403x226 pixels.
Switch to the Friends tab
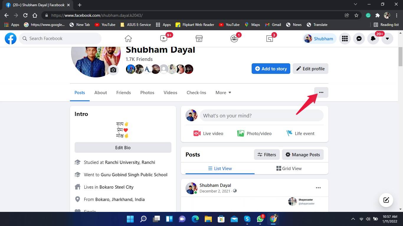(124, 92)
